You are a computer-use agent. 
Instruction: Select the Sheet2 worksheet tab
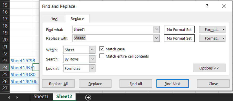coord(64,97)
